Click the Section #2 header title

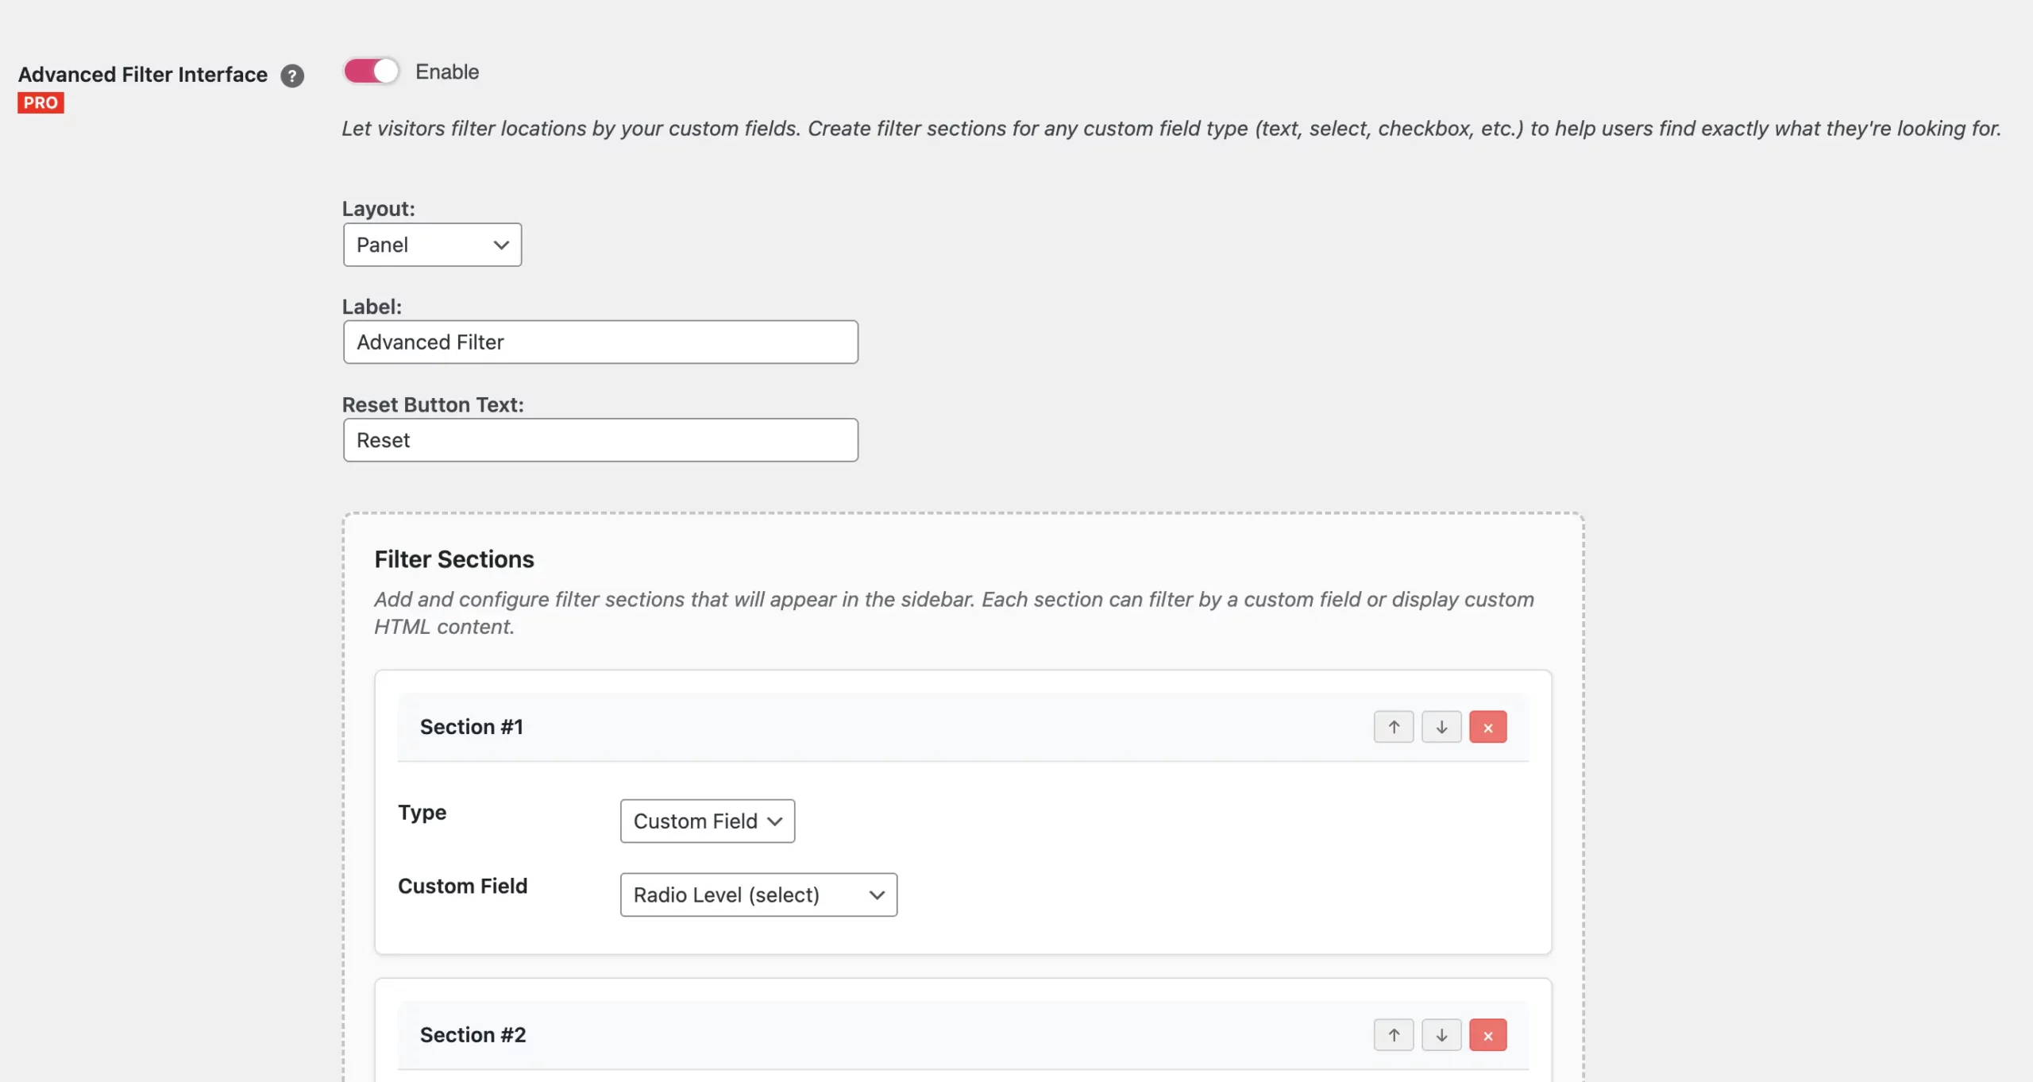tap(473, 1035)
